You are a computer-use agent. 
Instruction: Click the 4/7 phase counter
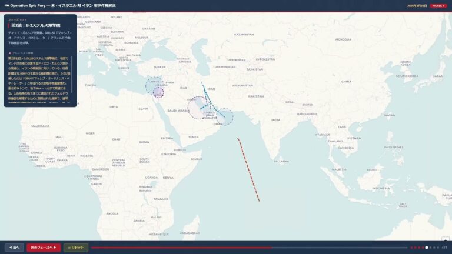pyautogui.click(x=444, y=248)
